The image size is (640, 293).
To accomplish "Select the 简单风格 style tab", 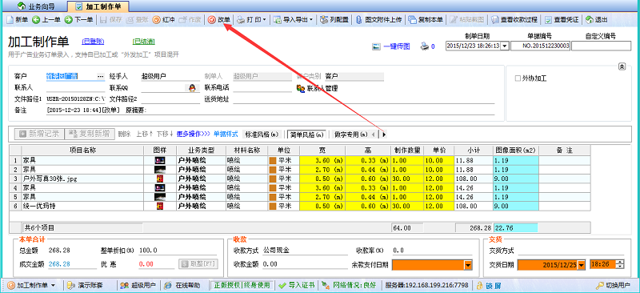I will click(x=307, y=134).
